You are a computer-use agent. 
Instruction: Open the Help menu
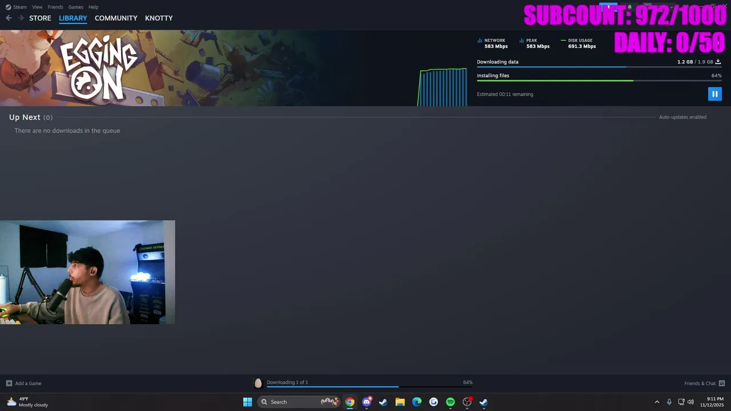(x=93, y=7)
